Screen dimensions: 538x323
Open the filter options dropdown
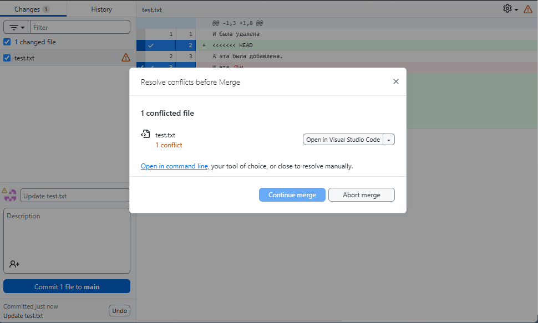(17, 27)
